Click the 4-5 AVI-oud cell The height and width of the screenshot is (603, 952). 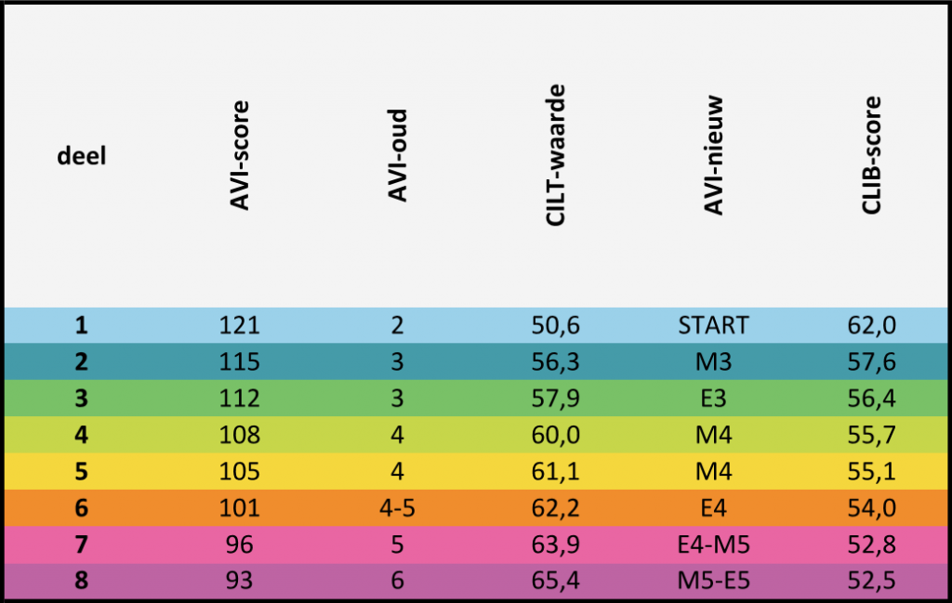click(398, 507)
